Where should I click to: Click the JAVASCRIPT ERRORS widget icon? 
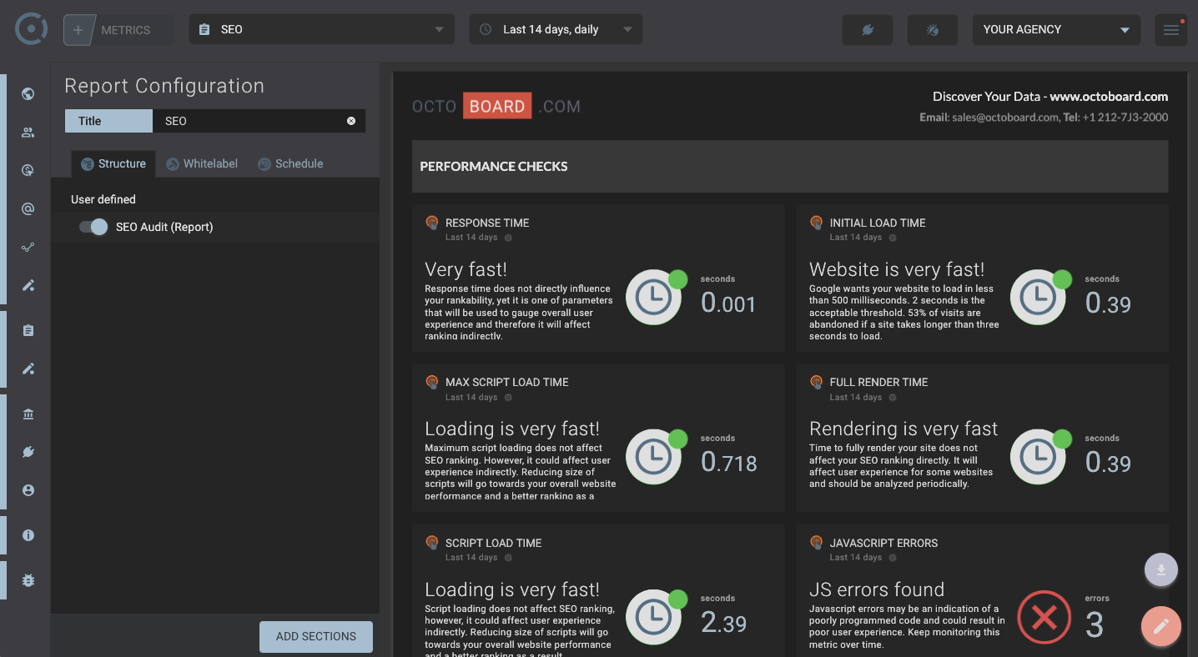click(x=817, y=543)
